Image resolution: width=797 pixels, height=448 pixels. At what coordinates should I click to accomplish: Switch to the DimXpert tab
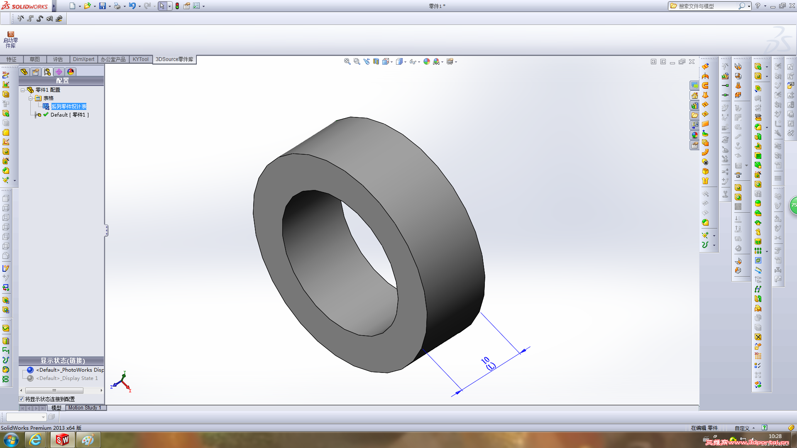[83, 59]
